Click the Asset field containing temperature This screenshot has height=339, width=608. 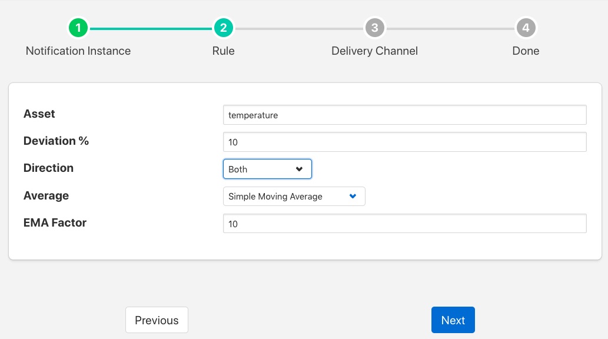(x=404, y=115)
